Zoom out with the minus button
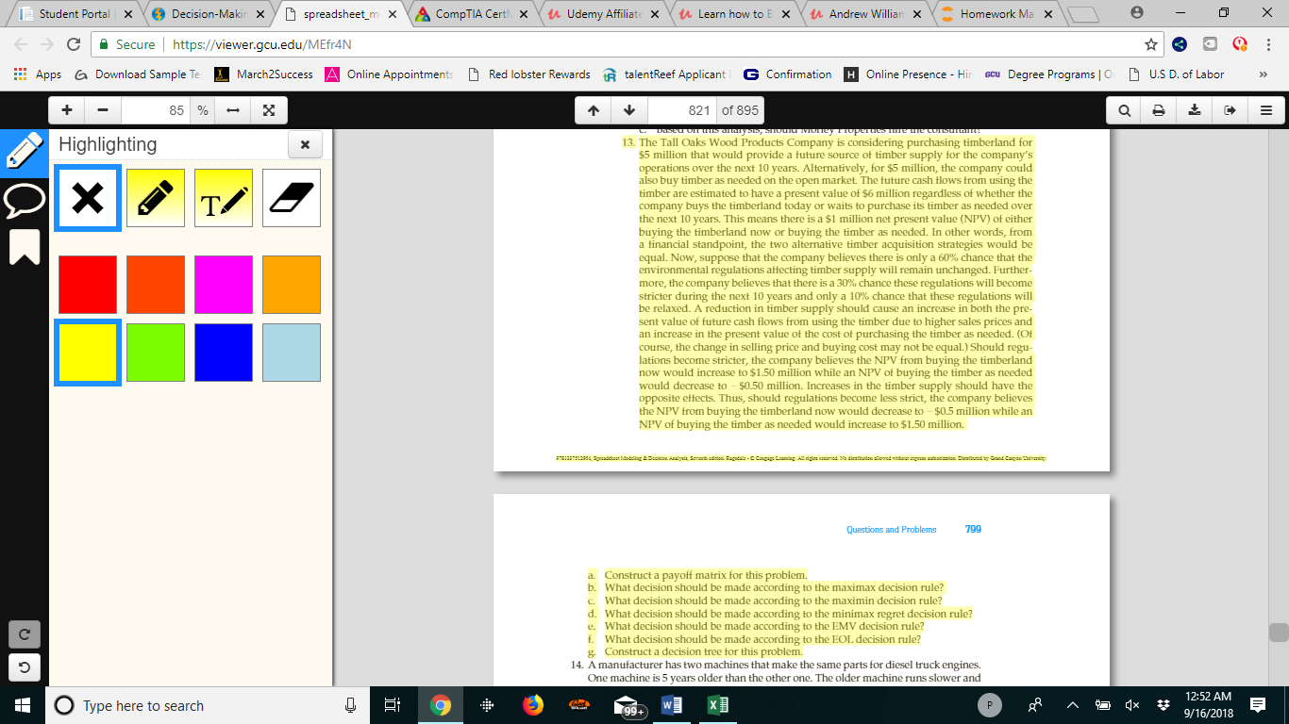The height and width of the screenshot is (724, 1289). tap(103, 110)
